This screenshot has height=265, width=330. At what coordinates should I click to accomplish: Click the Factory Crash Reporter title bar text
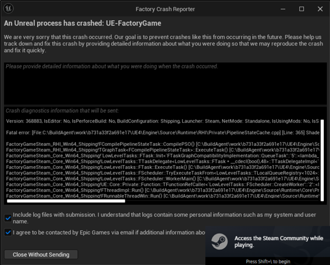165,9
